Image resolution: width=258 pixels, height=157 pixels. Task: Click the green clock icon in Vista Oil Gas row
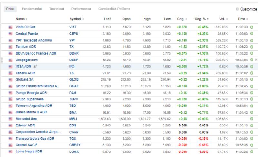pyautogui.click(x=252, y=27)
